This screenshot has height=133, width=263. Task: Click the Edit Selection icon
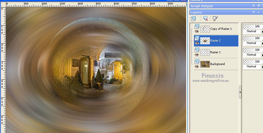[215, 18]
